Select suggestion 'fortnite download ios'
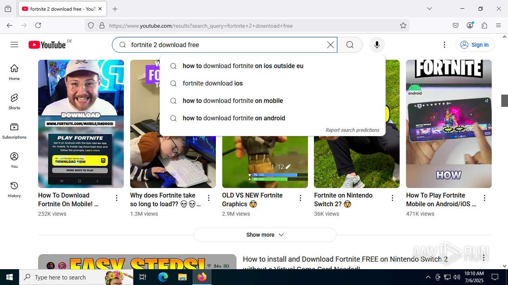Viewport: 508px width, 285px height. coord(272,83)
